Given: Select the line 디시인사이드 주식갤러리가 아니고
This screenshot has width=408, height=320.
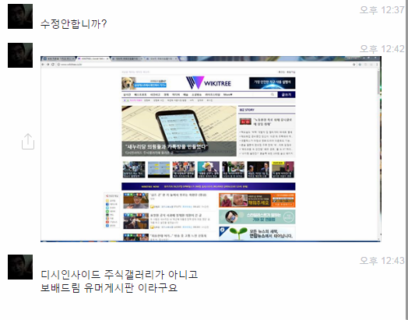Looking at the screenshot, I should pos(119,275).
